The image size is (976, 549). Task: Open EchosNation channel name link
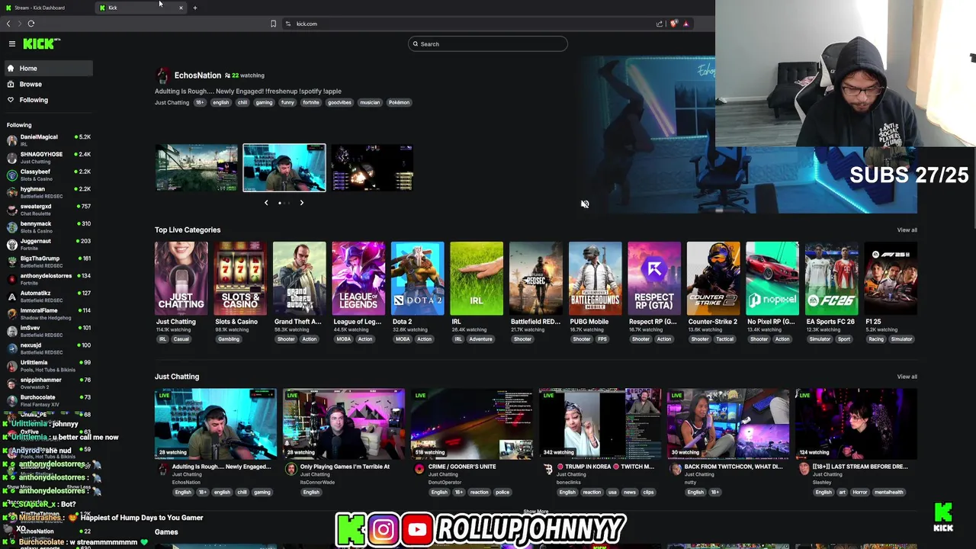[197, 75]
